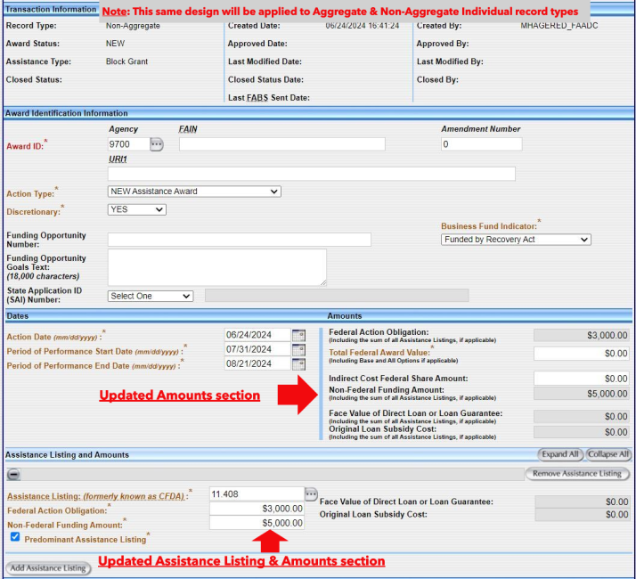636x579 pixels.
Task: Click the Expand All button
Action: tap(559, 454)
